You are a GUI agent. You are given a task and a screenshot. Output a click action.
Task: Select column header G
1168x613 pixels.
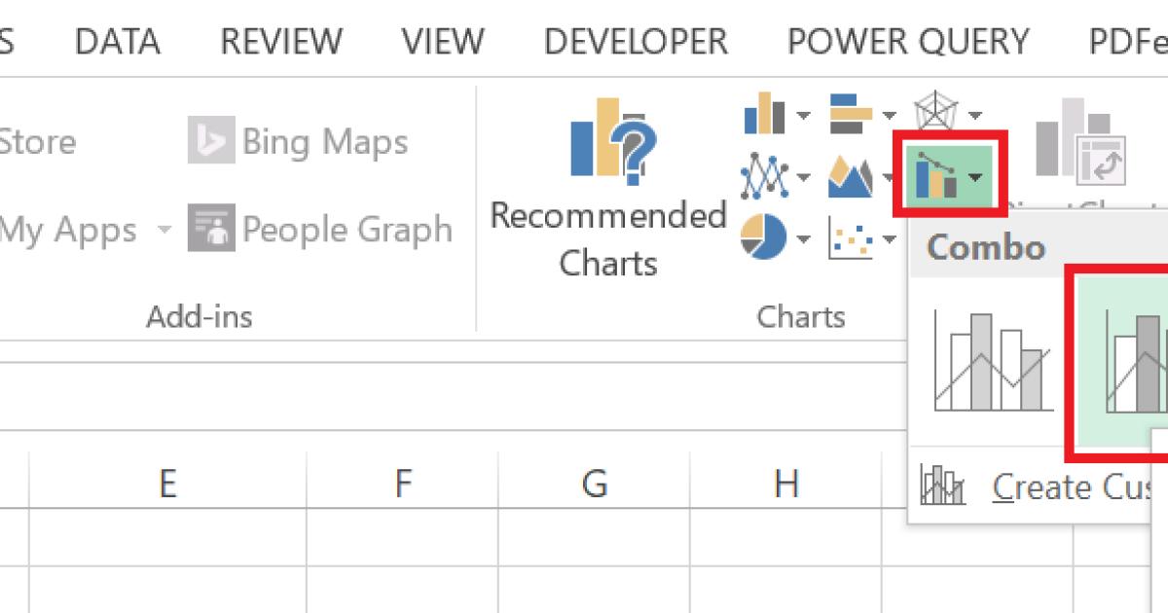[x=597, y=482]
